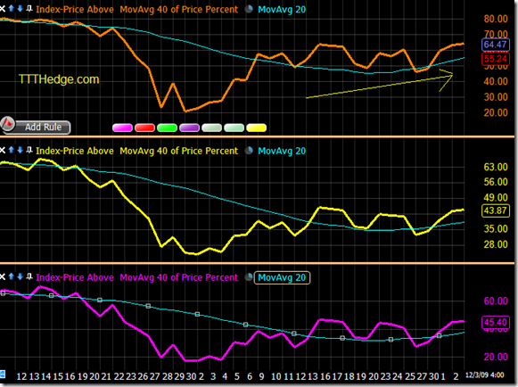This screenshot has width=518, height=387.
Task: Click the MovAvg 20 icon in middle pane
Action: click(249, 151)
